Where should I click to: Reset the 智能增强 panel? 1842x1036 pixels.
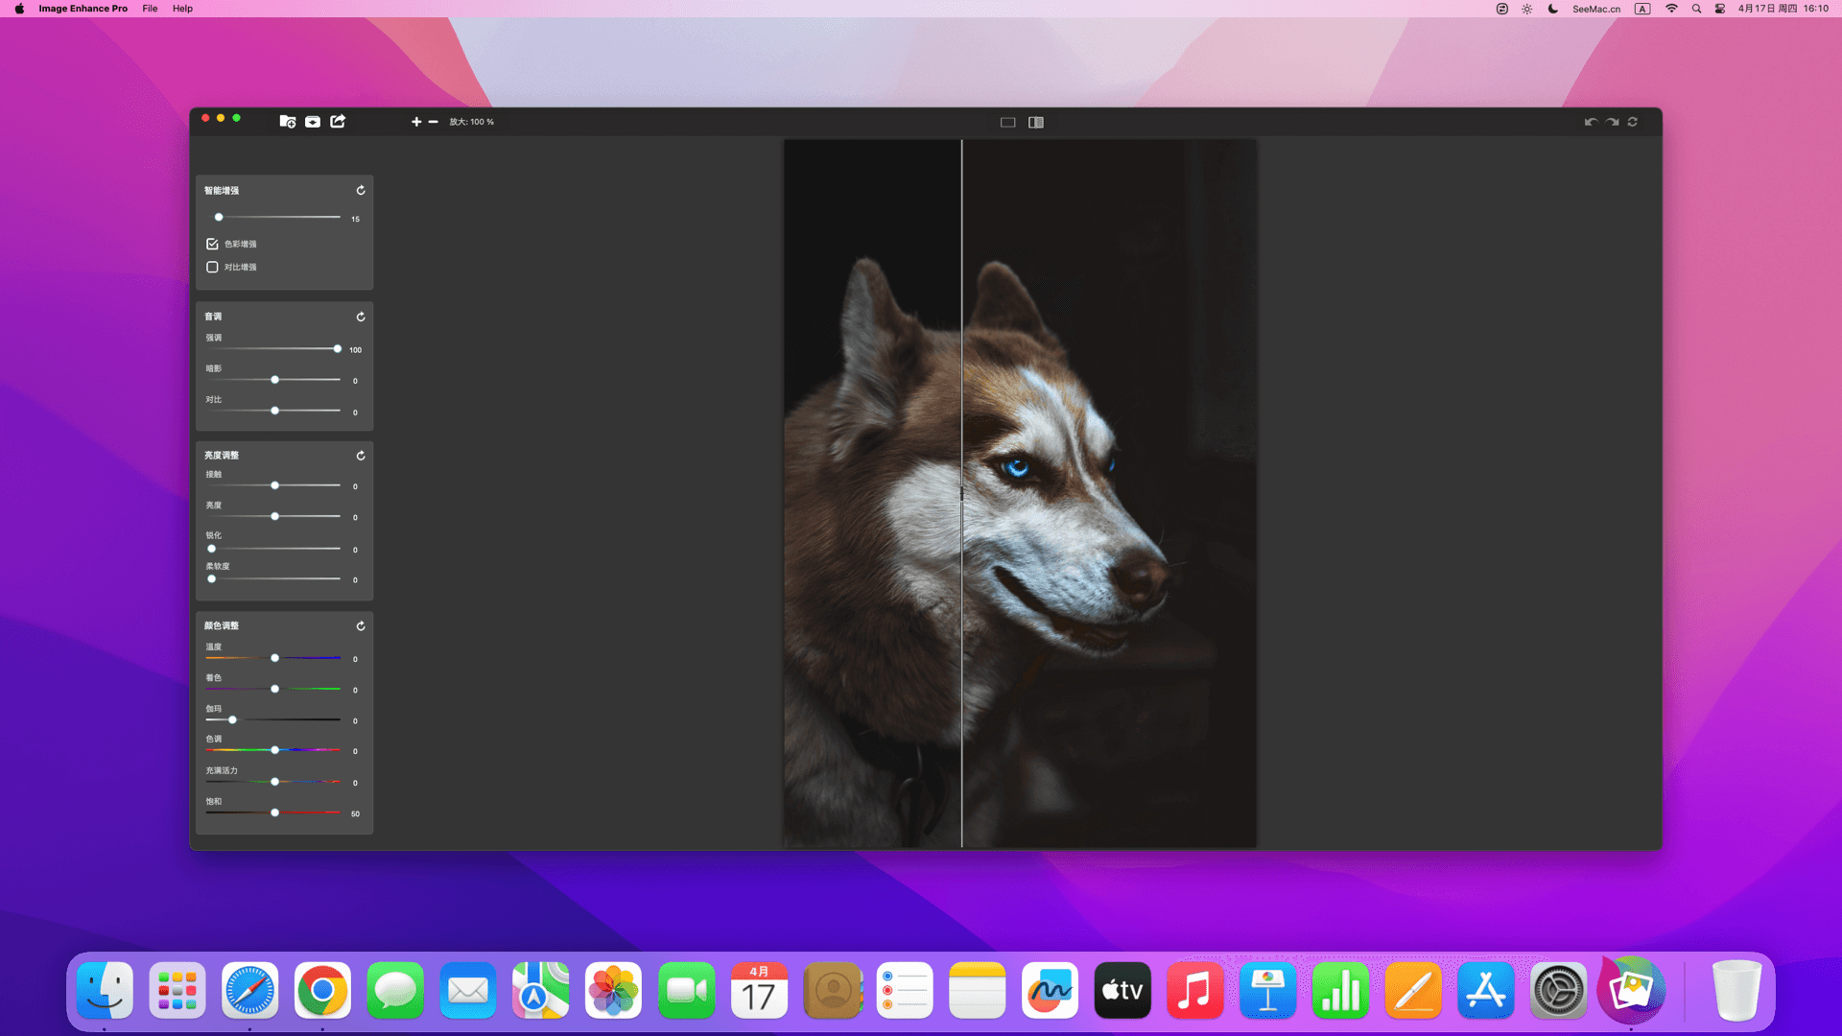[x=361, y=190]
